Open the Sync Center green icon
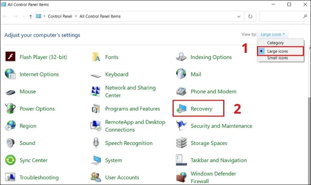The height and width of the screenshot is (185, 311). coord(10,160)
